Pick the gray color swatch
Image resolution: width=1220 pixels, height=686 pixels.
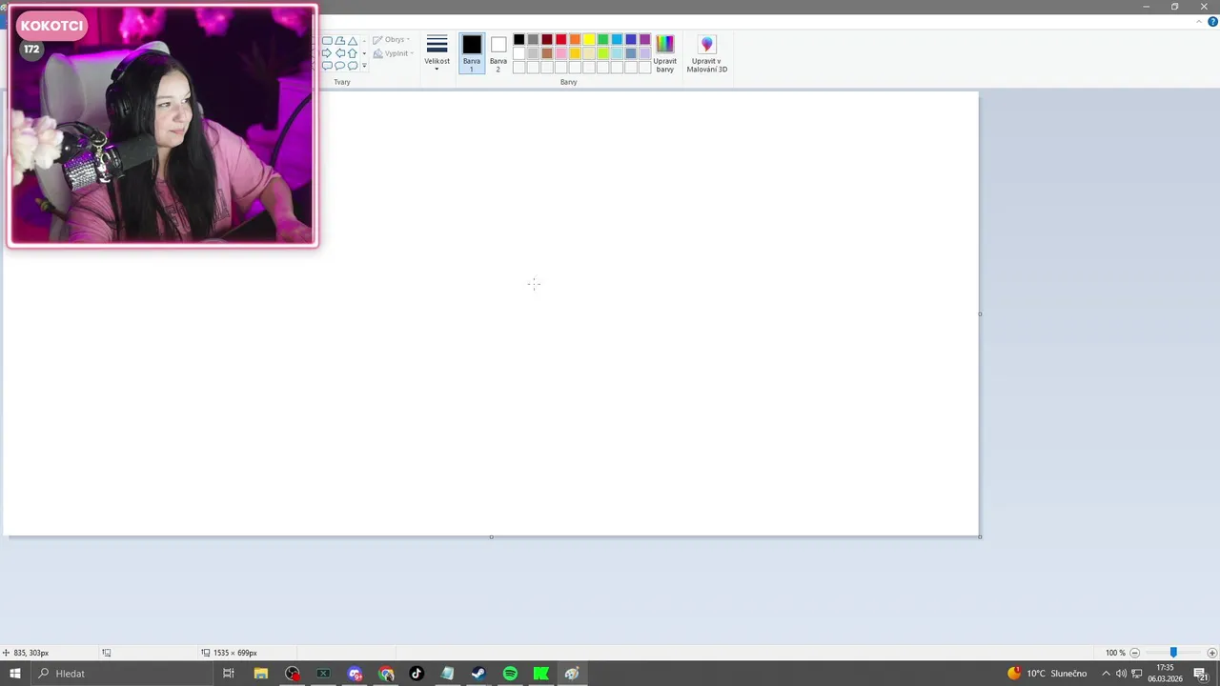tap(533, 39)
